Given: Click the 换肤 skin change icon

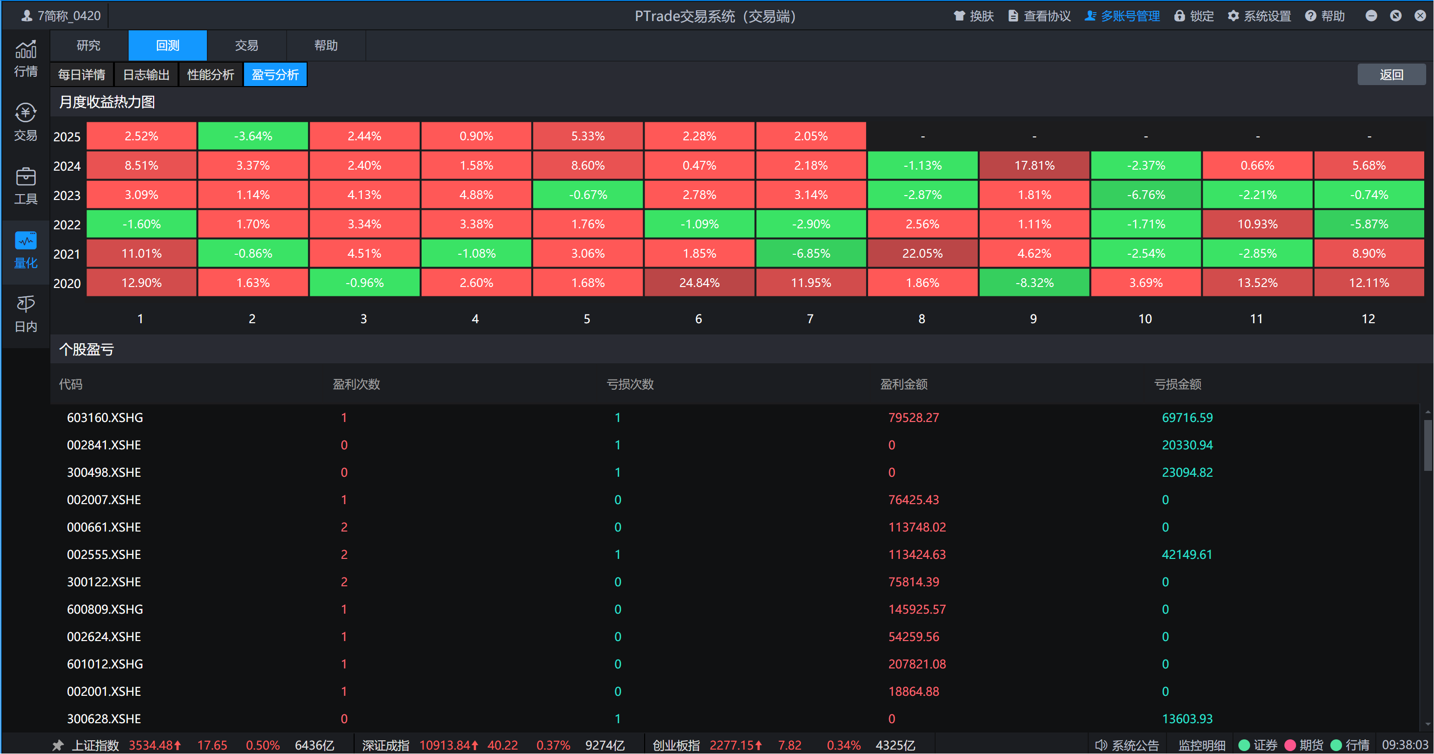Looking at the screenshot, I should [959, 16].
